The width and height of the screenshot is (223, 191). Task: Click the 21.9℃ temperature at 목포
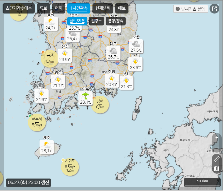point(41,100)
